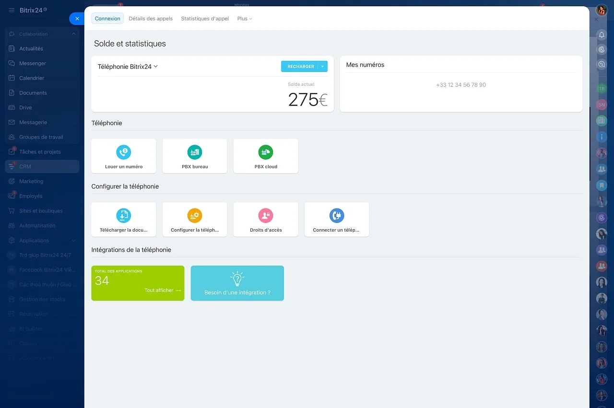Go to Calendrier in the sidebar

42,78
